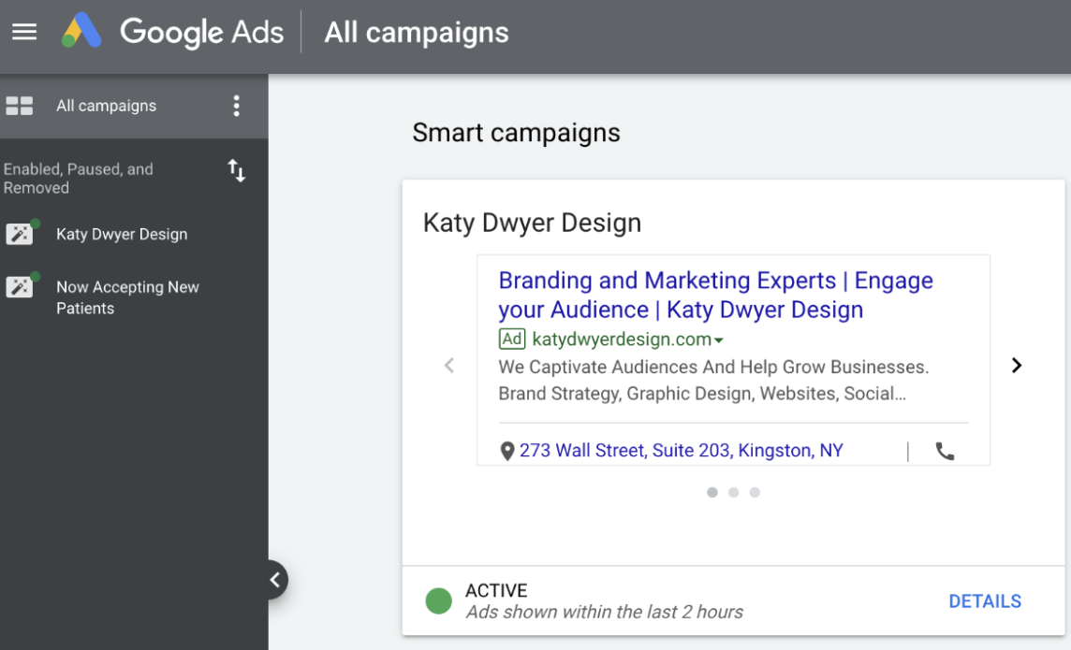Open campaign DETAILS
1071x650 pixels.
[x=985, y=601]
